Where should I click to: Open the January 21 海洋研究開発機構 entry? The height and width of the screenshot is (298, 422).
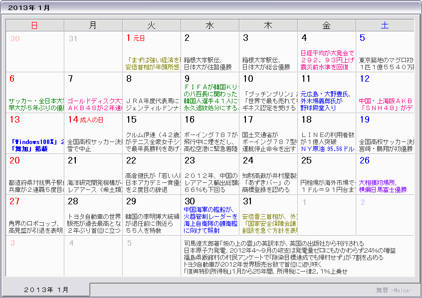[x=95, y=186]
